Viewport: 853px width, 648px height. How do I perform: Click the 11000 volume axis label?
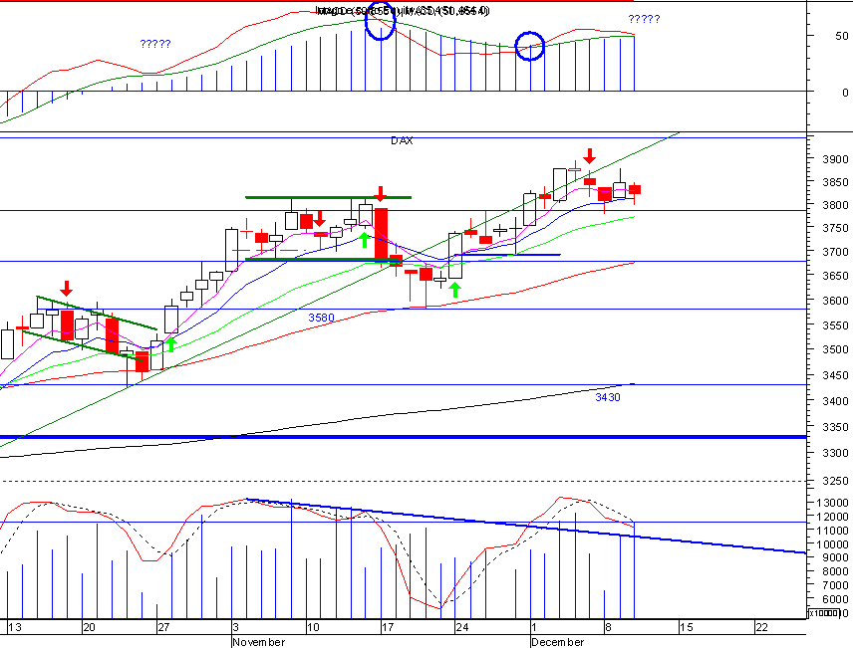pos(832,530)
